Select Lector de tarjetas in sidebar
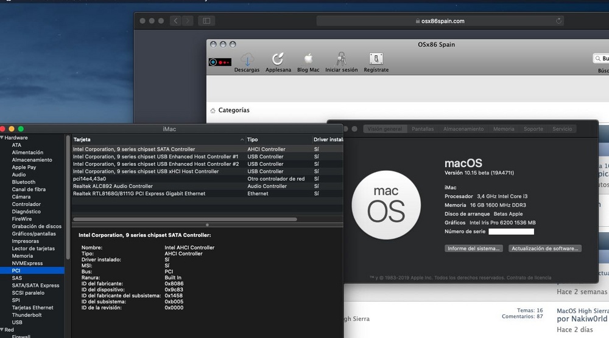Screen dimensions: 609x338 33,248
